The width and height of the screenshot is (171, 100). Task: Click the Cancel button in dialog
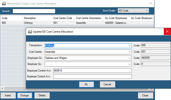point(107,84)
